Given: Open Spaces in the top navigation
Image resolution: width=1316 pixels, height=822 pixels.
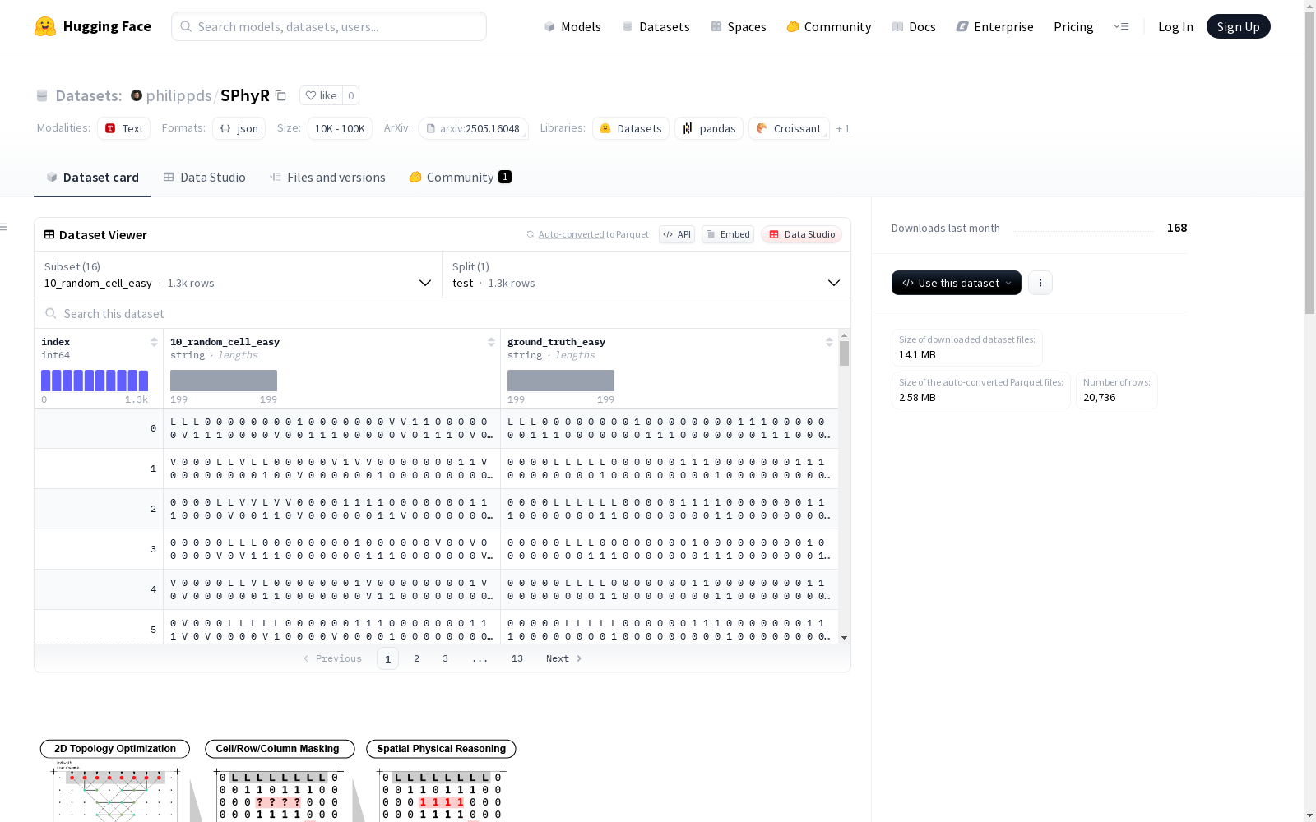Looking at the screenshot, I should point(739,26).
